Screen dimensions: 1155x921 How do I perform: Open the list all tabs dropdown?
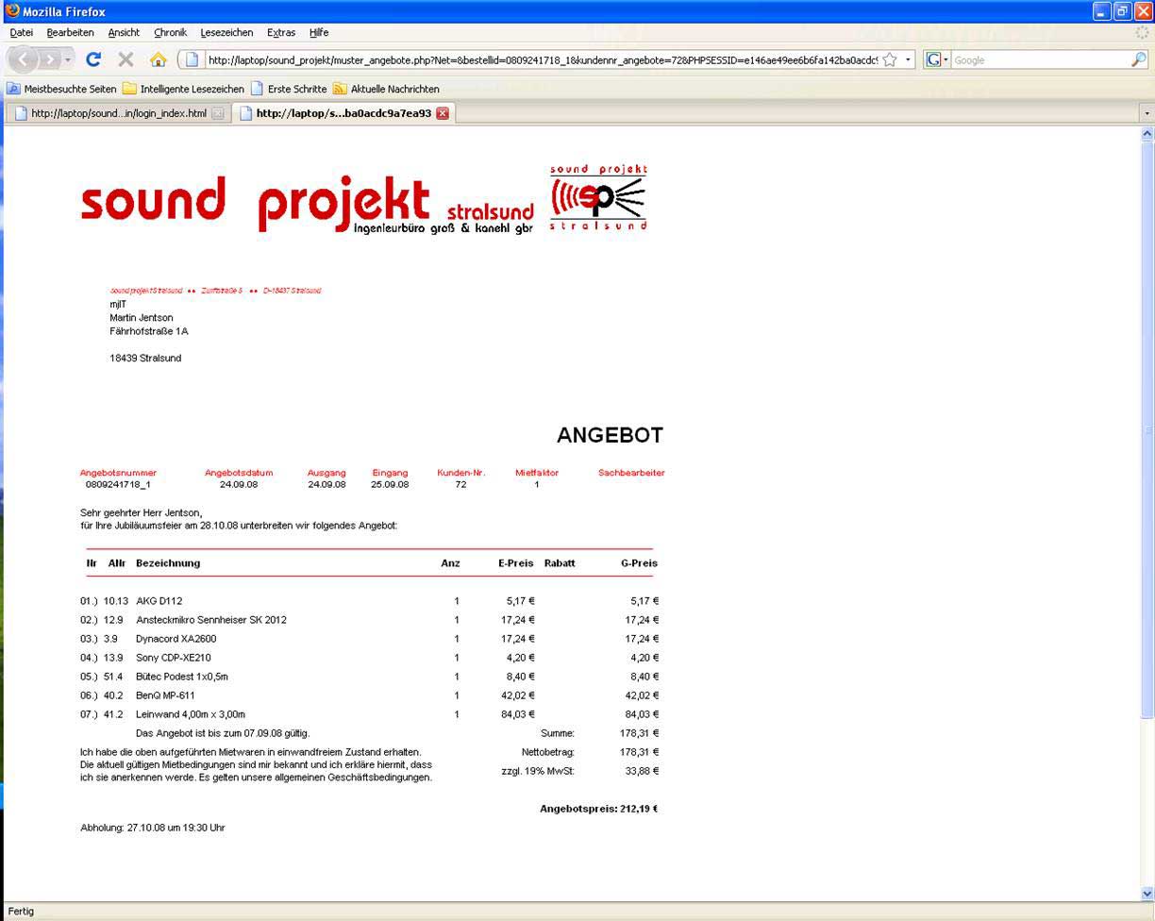[1147, 113]
